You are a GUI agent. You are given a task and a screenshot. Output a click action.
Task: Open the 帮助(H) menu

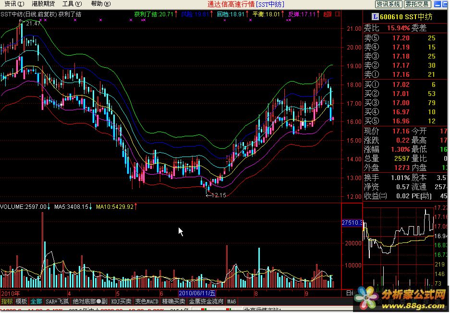click(x=100, y=4)
